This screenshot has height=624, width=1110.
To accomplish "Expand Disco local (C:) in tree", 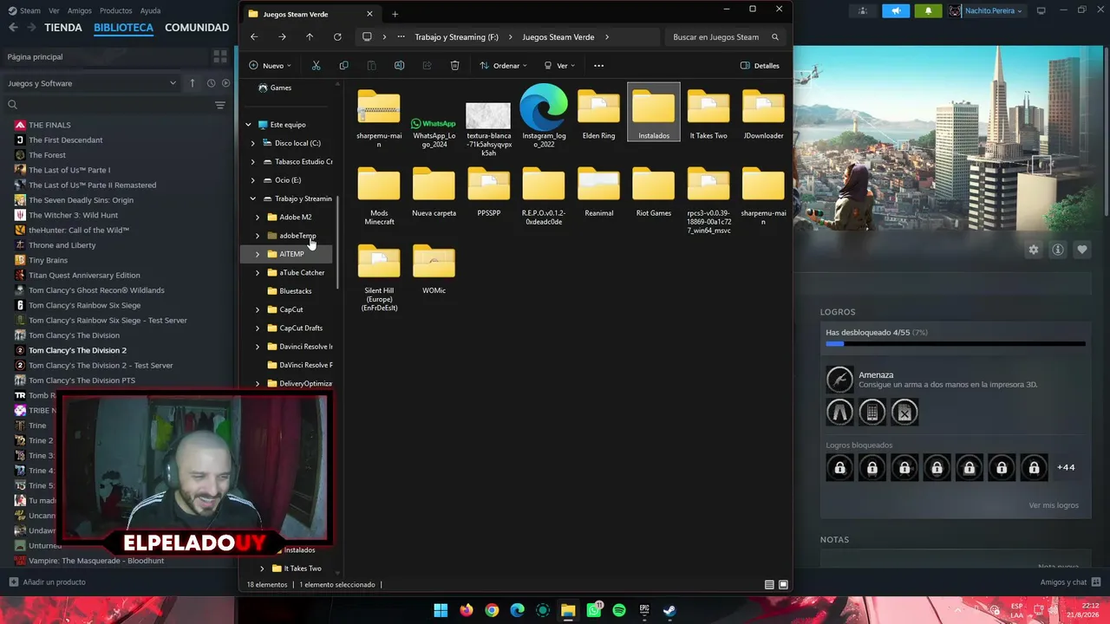I will point(253,143).
